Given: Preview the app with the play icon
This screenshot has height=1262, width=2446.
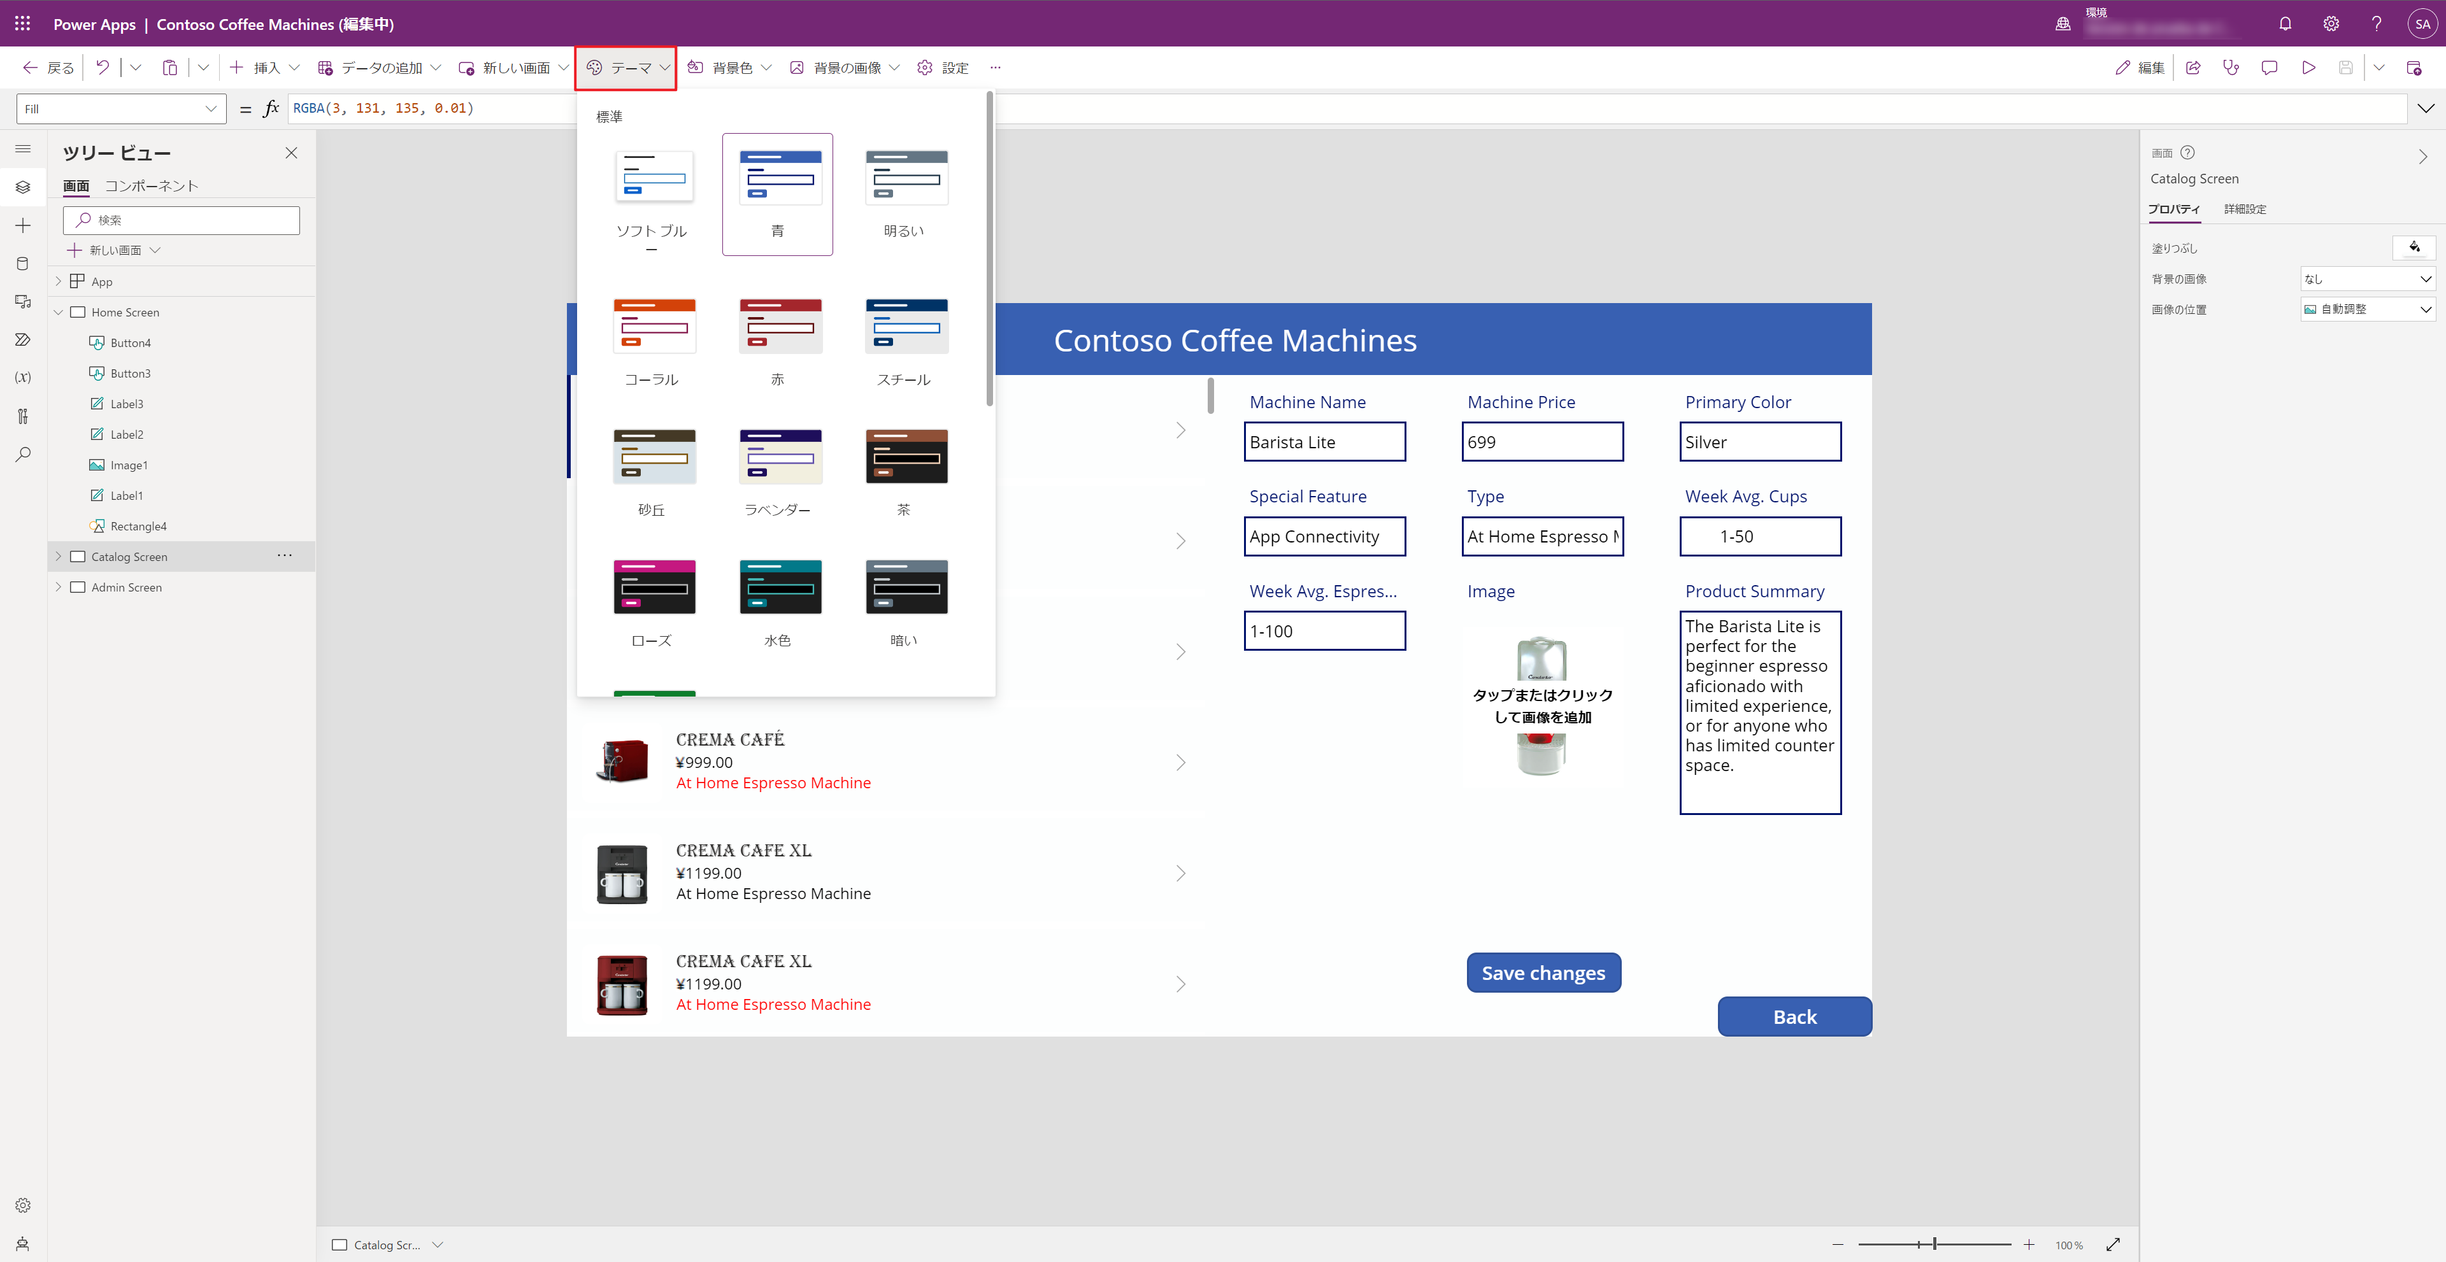Looking at the screenshot, I should click(2307, 67).
